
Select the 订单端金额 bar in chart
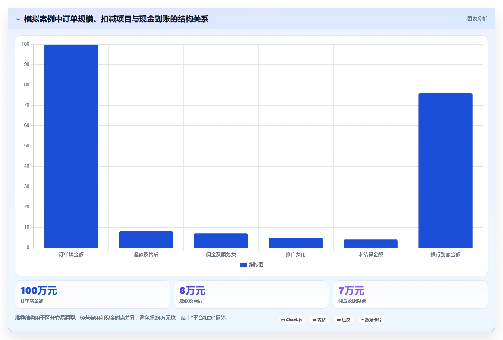pyautogui.click(x=71, y=146)
